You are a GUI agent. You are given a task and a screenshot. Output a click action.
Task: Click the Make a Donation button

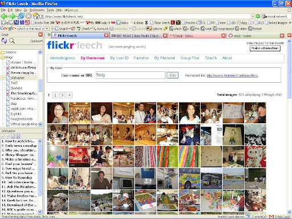265,48
